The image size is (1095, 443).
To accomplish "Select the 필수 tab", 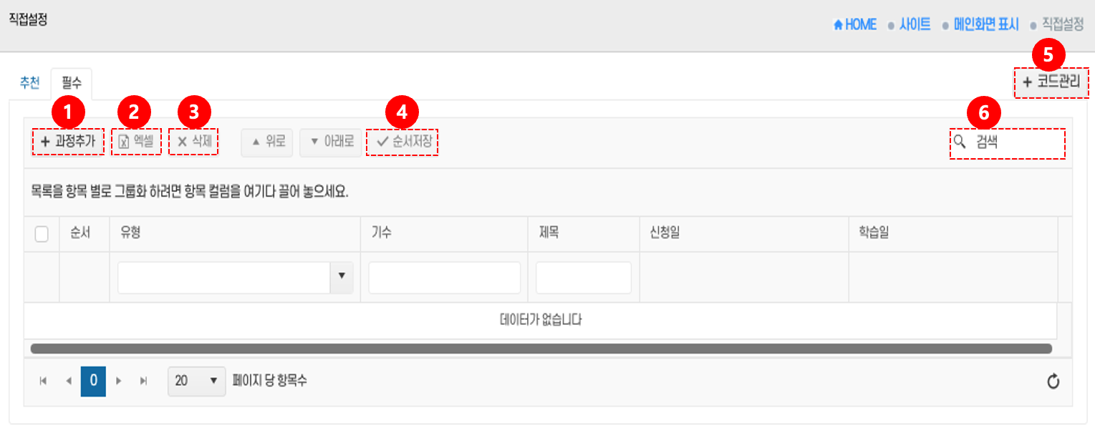I will point(72,83).
